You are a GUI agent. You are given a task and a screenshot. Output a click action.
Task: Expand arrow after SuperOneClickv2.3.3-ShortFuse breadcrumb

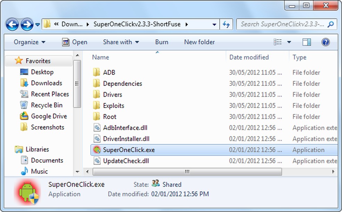coord(187,24)
